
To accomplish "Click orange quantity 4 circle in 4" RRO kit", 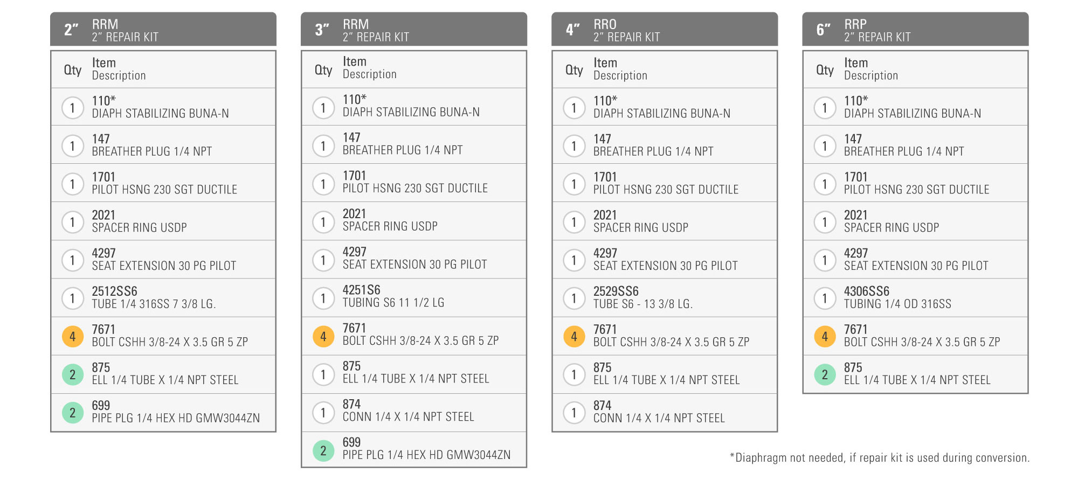I will click(x=574, y=336).
